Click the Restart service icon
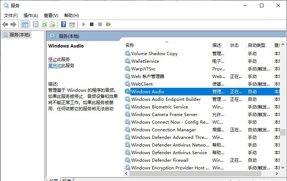Viewport: 287px width, 181px height. (x=108, y=24)
